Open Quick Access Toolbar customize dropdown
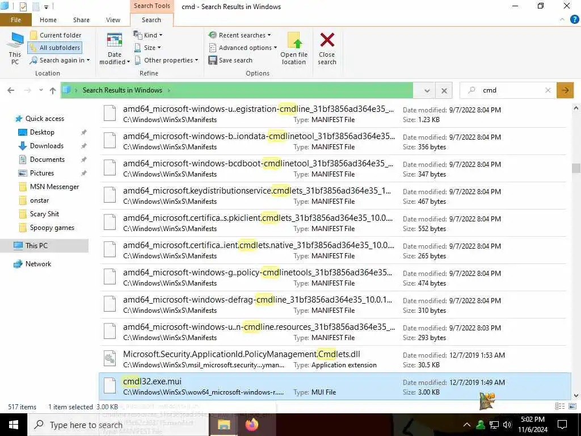Image resolution: width=581 pixels, height=436 pixels. coord(47,7)
